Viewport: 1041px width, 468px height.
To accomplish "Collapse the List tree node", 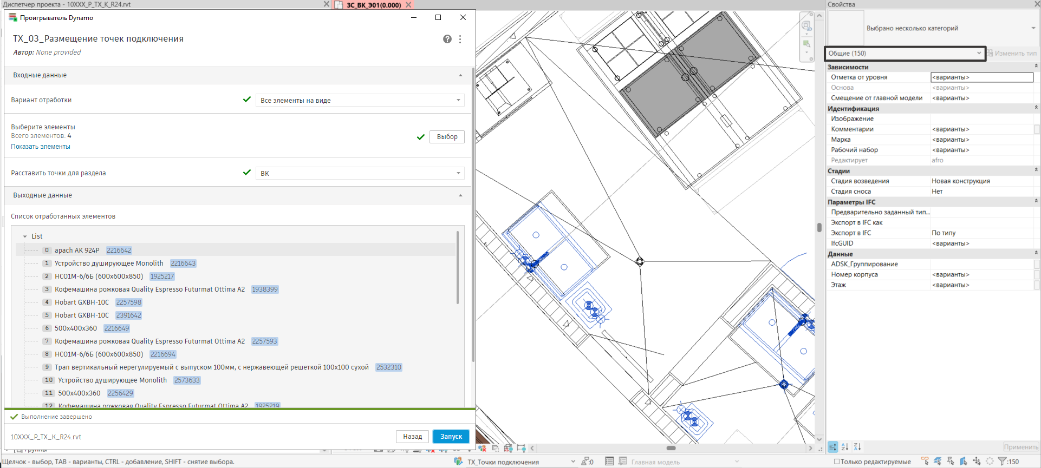I will (25, 236).
